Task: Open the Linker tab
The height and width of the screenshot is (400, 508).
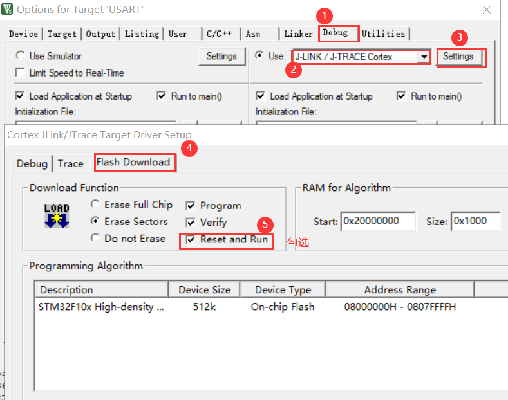Action: (x=298, y=33)
